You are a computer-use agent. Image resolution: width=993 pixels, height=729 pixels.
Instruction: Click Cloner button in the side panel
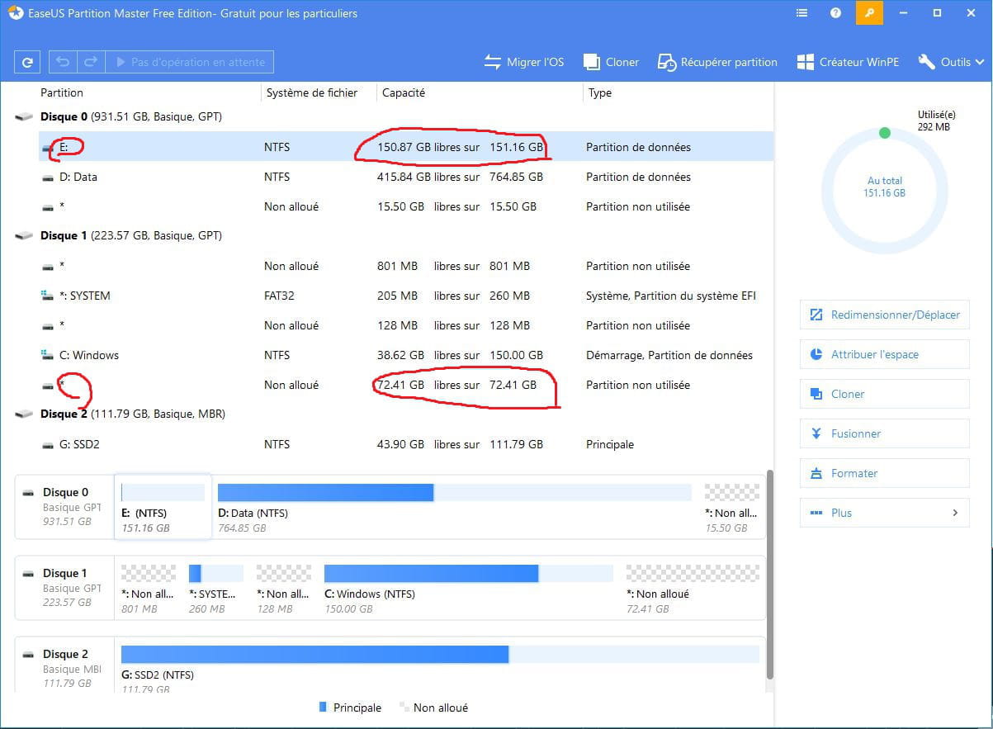tap(884, 394)
